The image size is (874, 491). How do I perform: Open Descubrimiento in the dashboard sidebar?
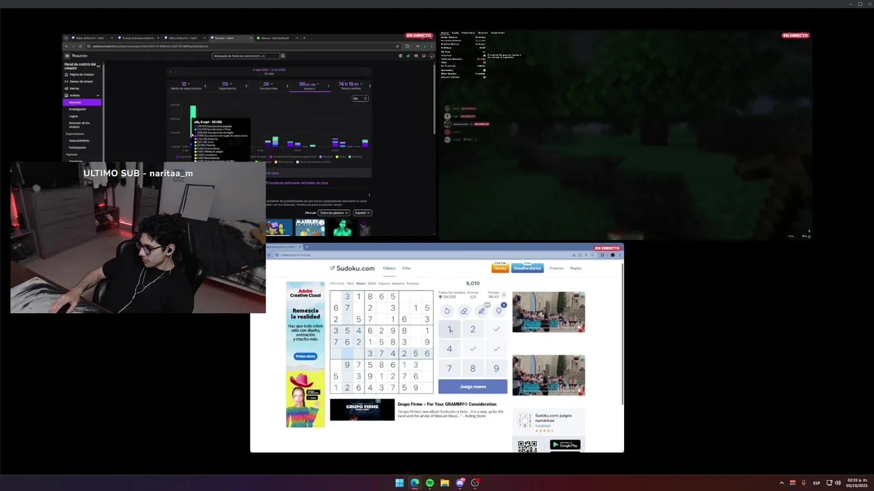(79, 140)
